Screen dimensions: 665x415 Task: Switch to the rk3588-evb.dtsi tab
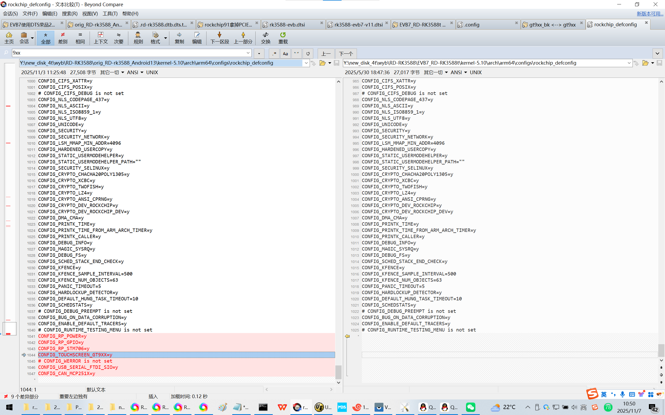click(x=287, y=25)
